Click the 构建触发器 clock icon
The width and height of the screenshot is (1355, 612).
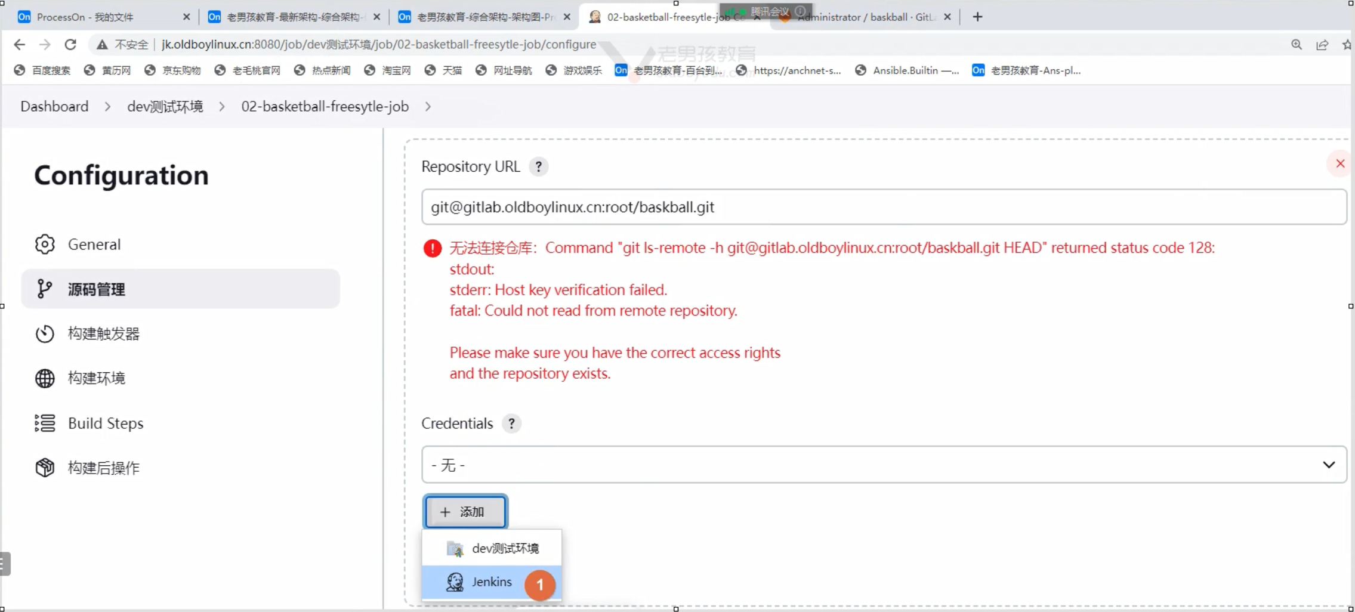45,333
